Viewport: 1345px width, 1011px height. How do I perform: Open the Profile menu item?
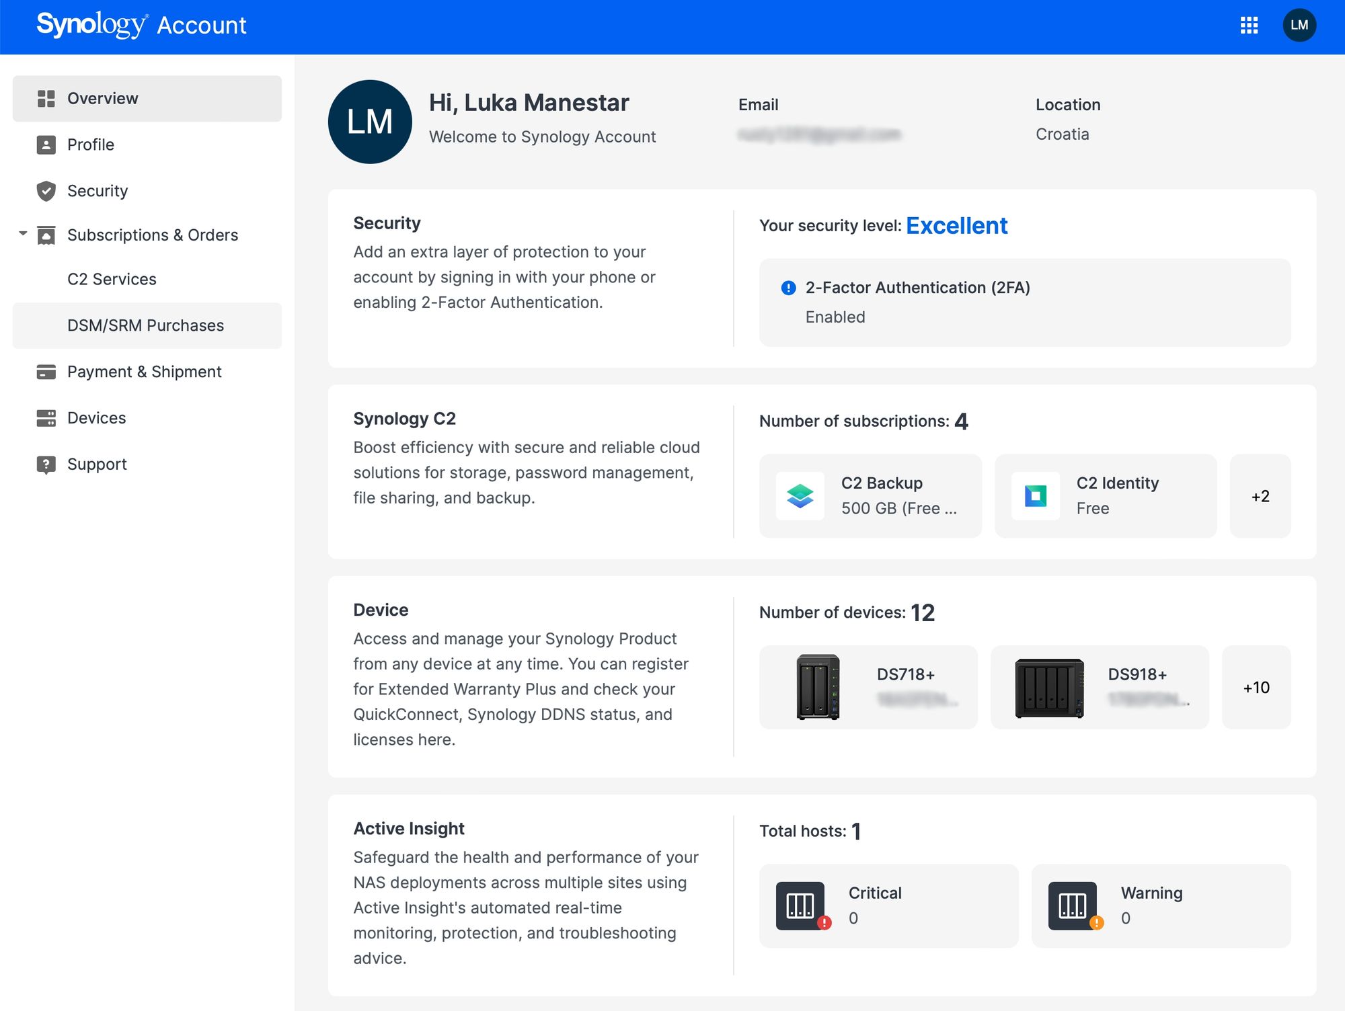[147, 145]
